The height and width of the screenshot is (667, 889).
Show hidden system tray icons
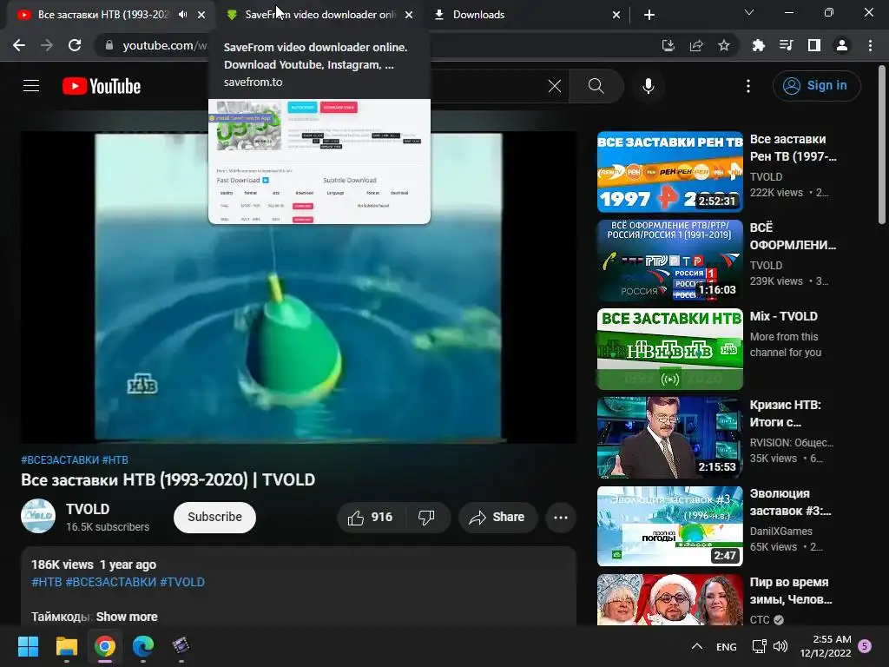pyautogui.click(x=697, y=646)
